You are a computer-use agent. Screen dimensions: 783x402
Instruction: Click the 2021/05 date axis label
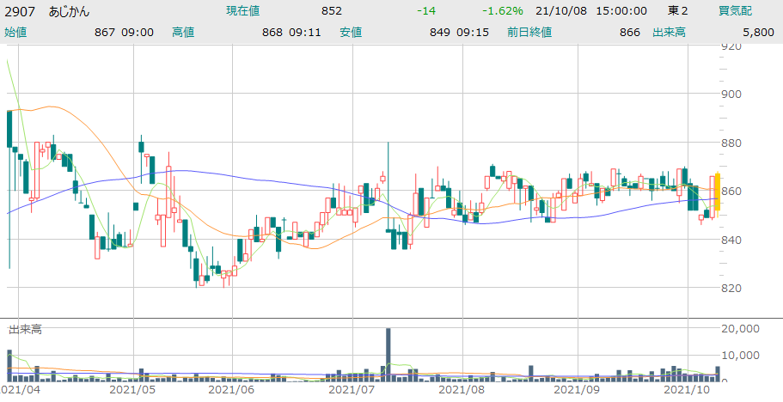[x=132, y=389]
